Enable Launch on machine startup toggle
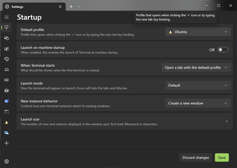This screenshot has height=168, width=237. pyautogui.click(x=223, y=50)
